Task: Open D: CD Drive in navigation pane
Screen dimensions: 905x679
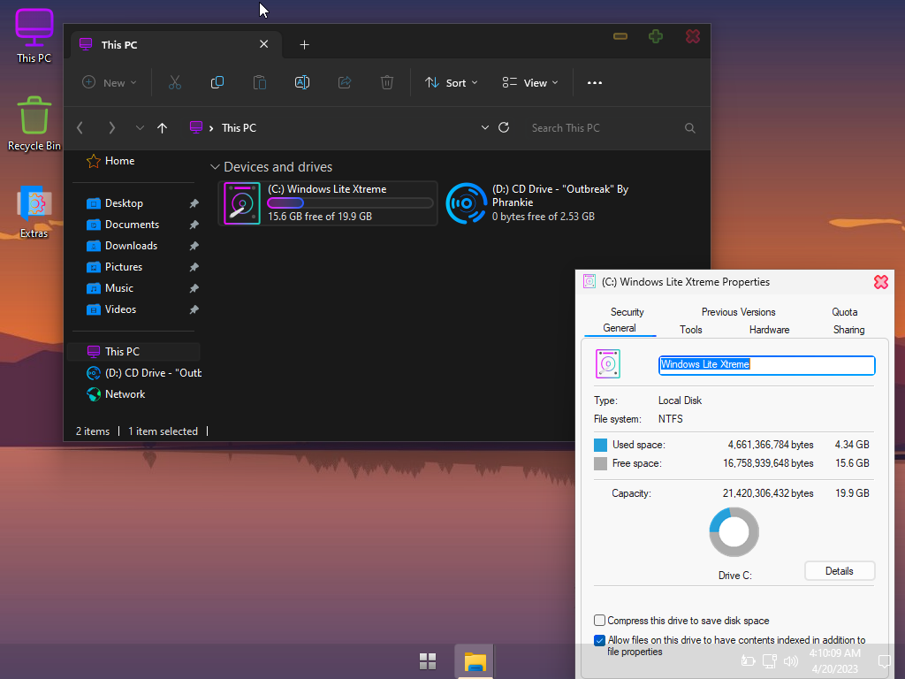Action: point(144,373)
